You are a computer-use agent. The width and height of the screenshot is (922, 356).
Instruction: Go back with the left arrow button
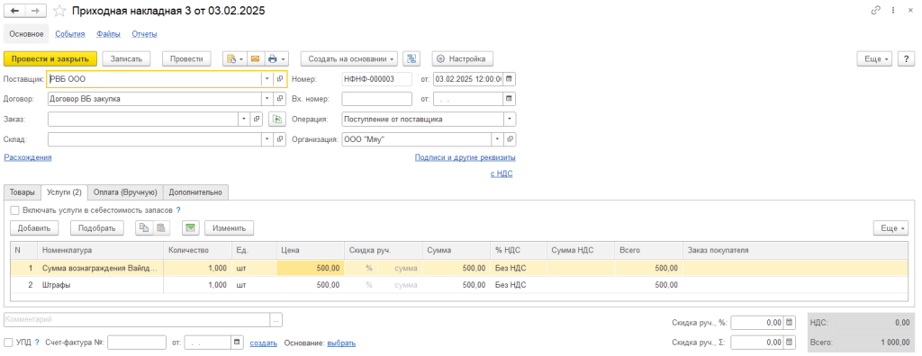tap(14, 11)
